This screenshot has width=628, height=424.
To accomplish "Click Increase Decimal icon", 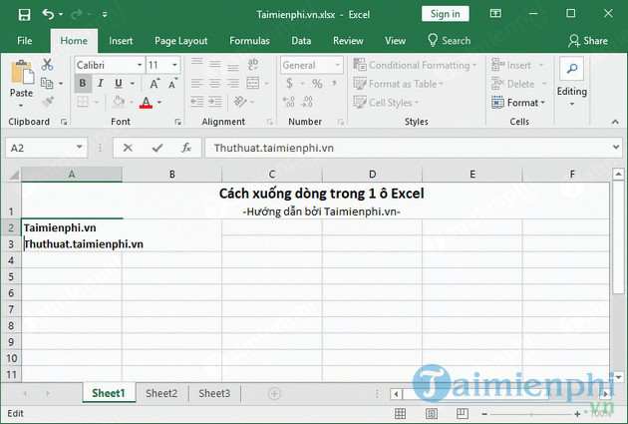I will point(289,102).
